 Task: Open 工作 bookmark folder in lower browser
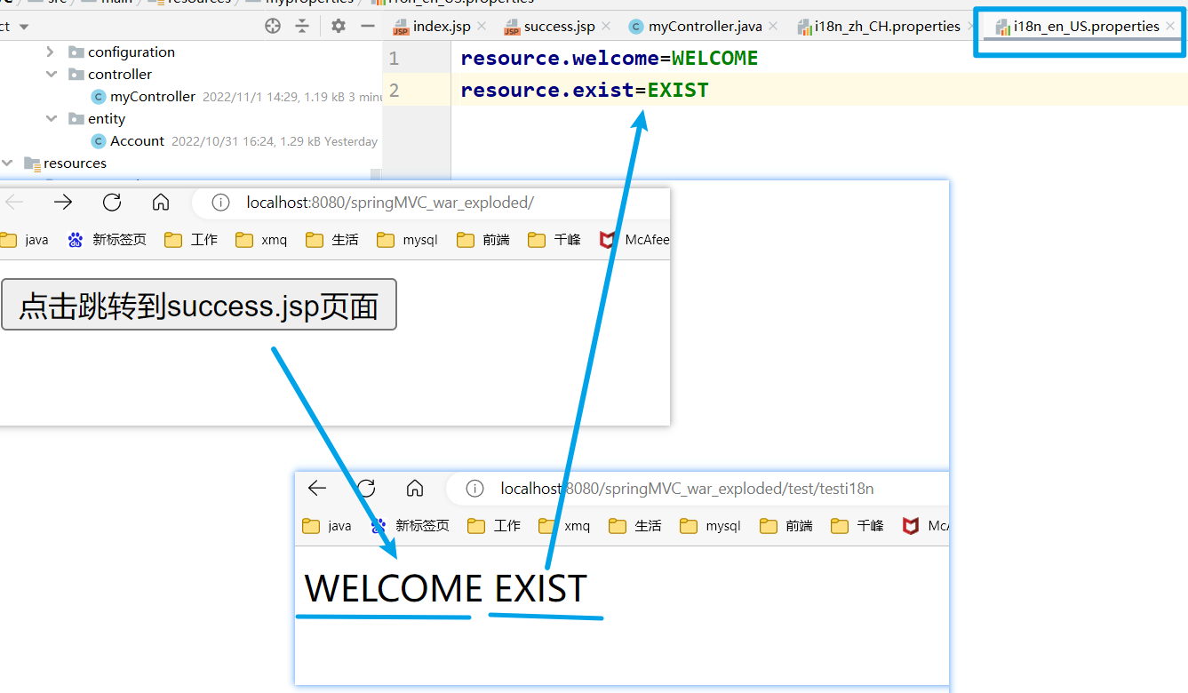pos(494,526)
